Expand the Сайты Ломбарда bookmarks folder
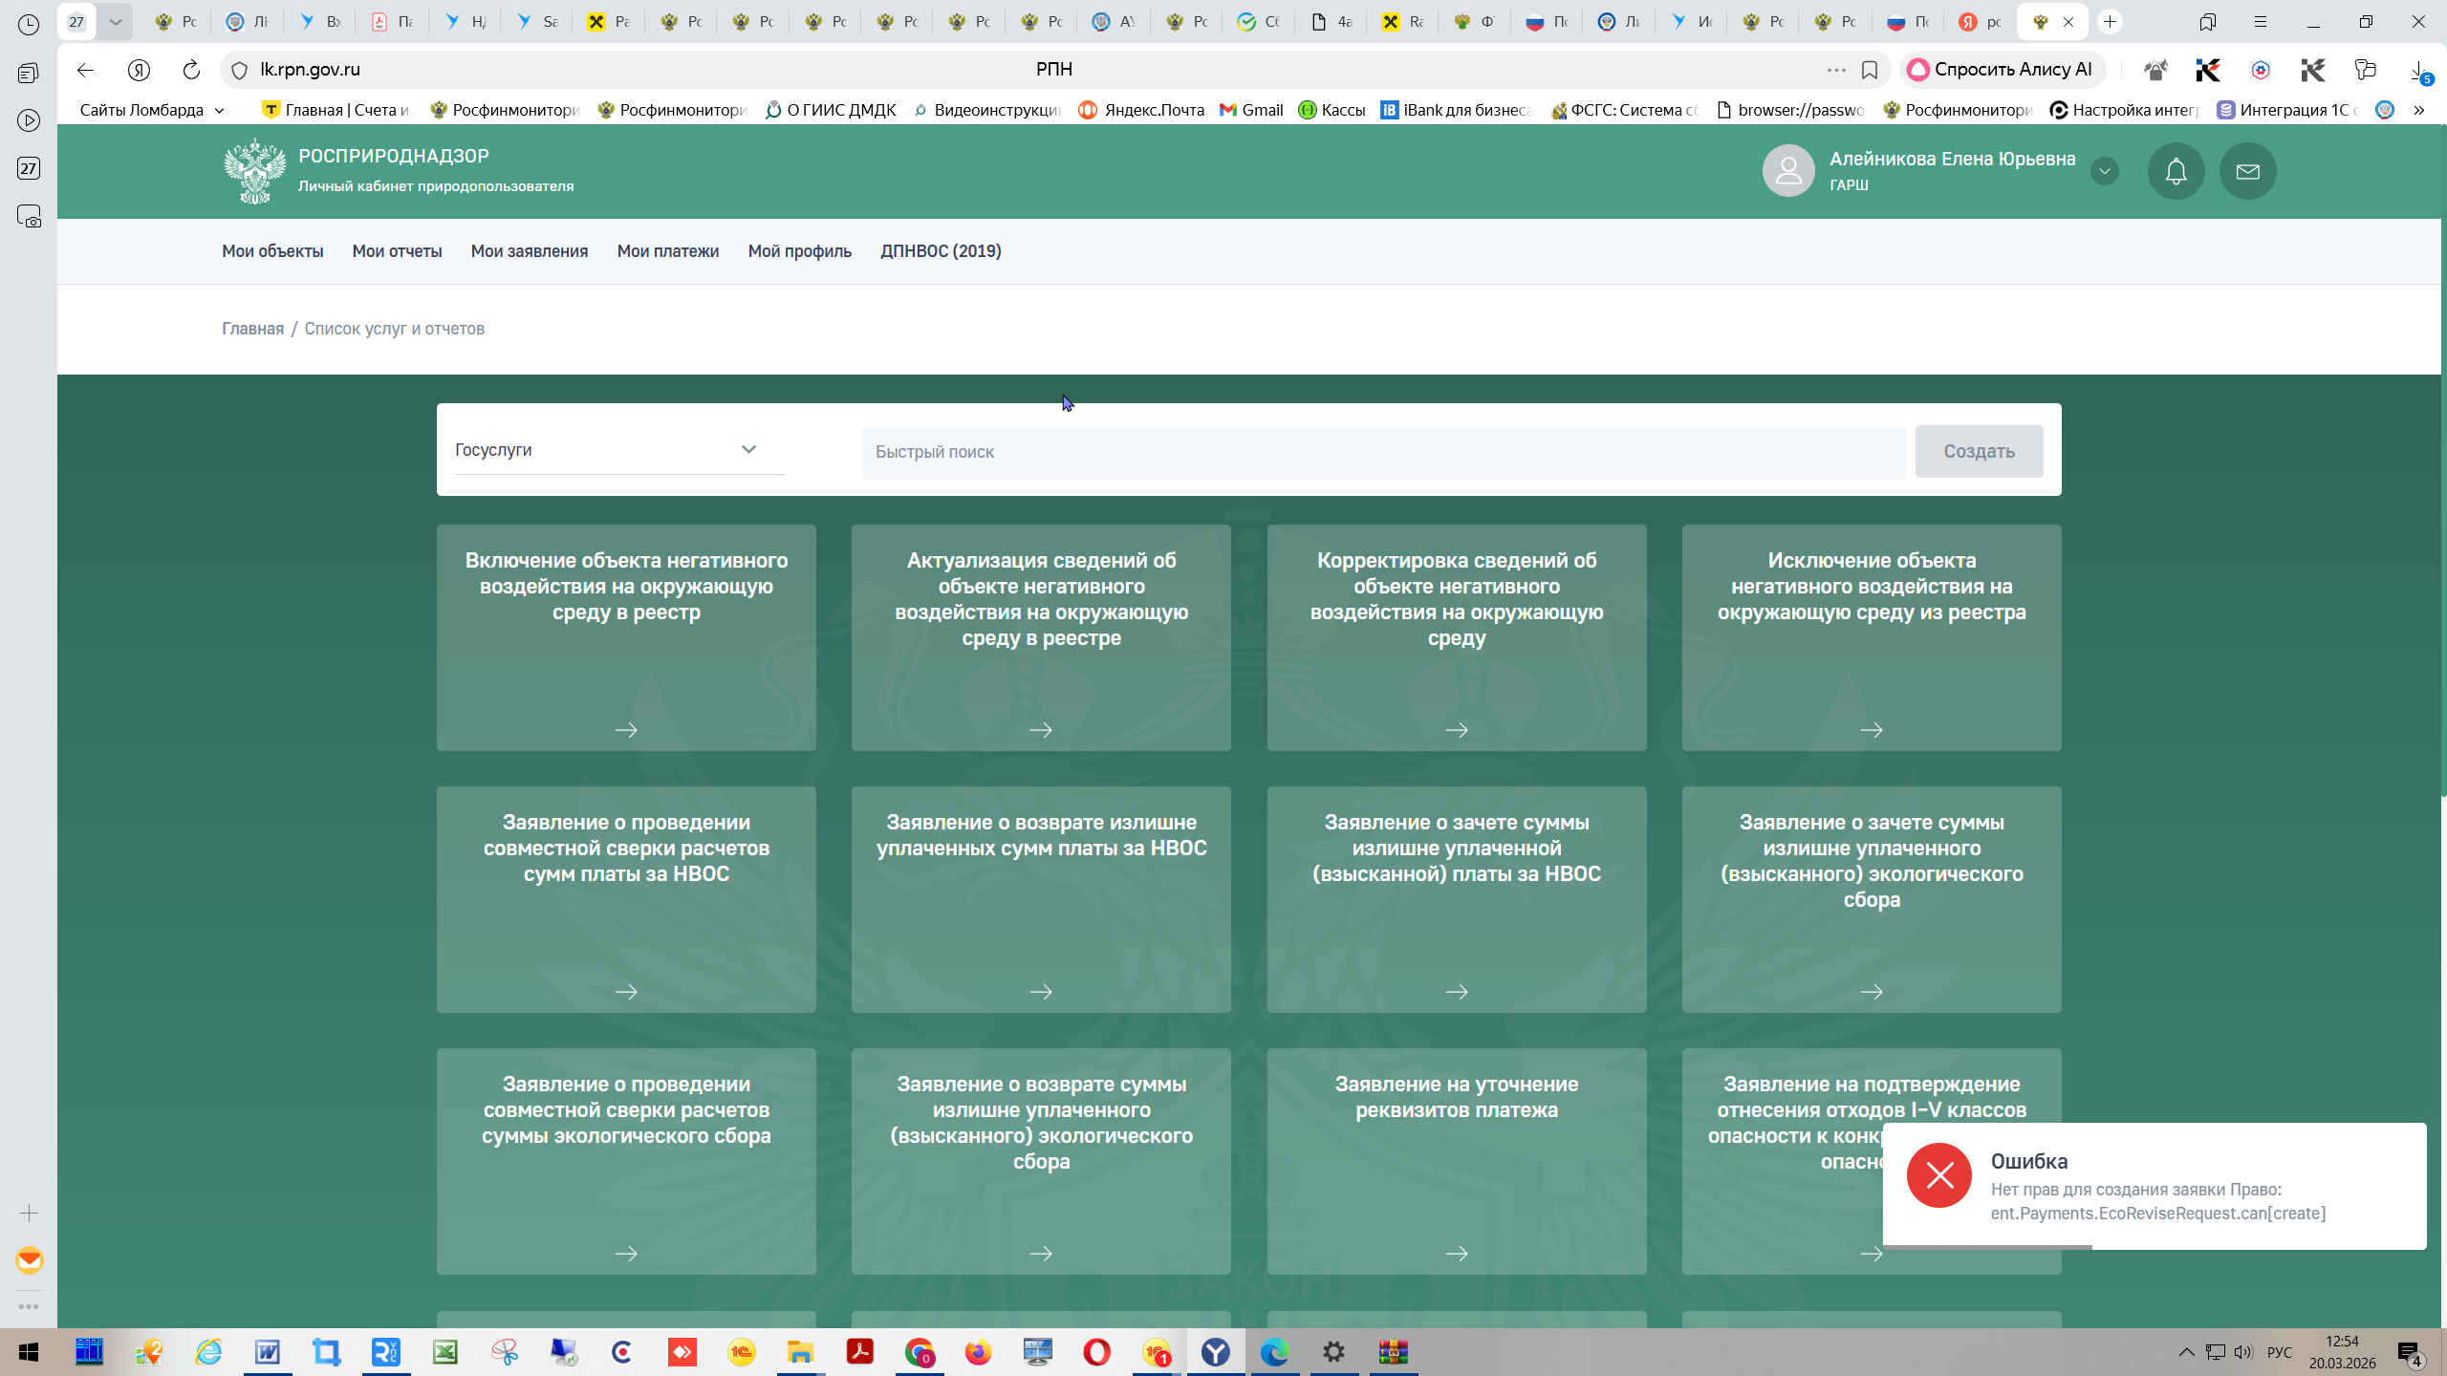 151,110
